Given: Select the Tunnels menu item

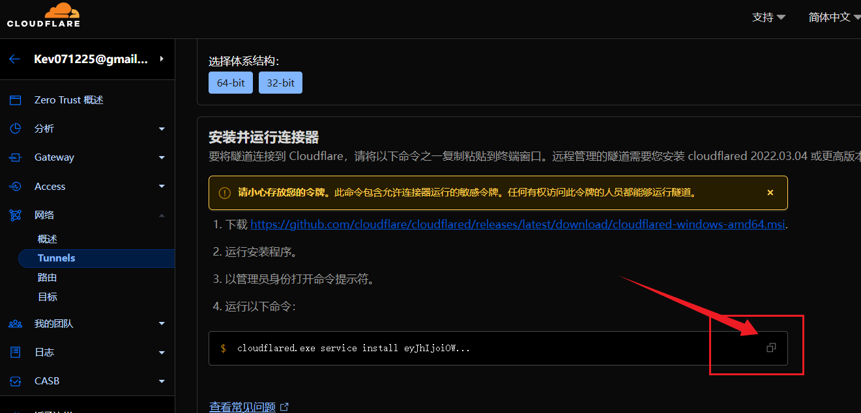Looking at the screenshot, I should point(96,258).
